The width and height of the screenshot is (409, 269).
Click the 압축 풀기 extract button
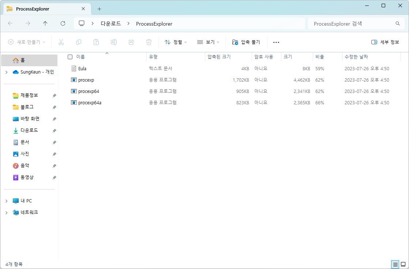click(246, 42)
